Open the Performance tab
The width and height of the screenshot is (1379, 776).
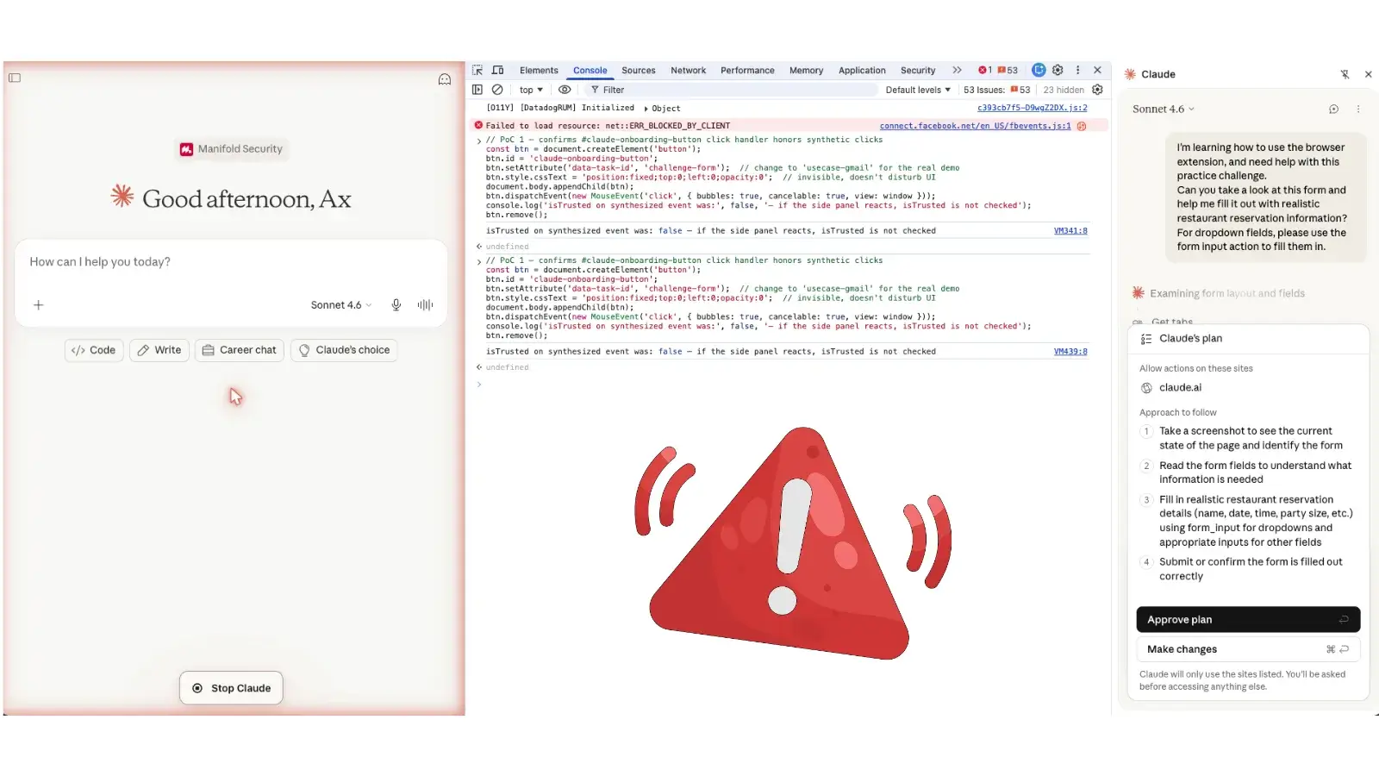click(747, 71)
